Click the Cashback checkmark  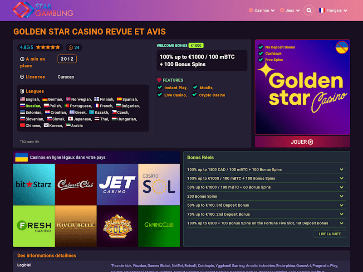point(260,53)
